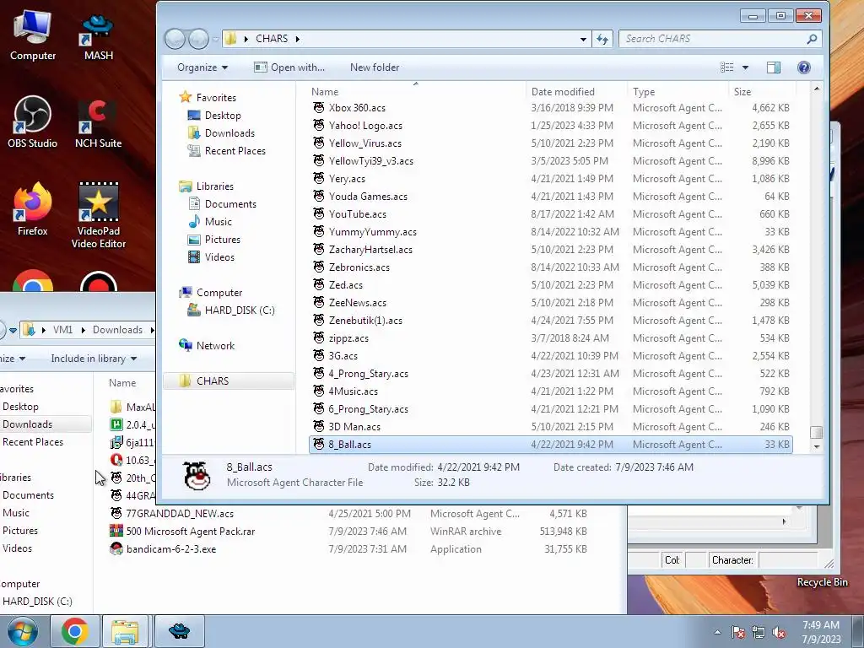Open the Organize dropdown menu

click(x=202, y=67)
